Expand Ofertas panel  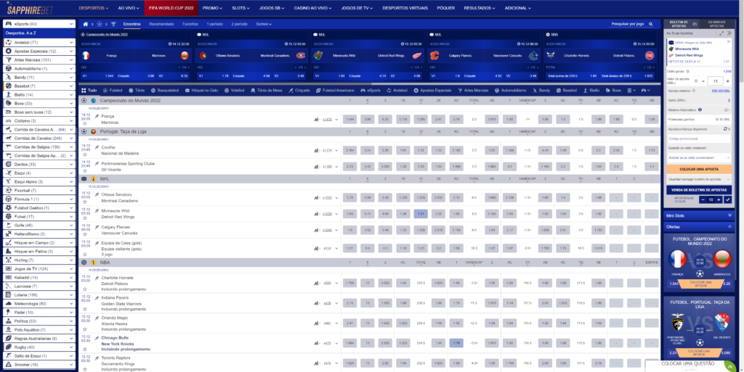click(x=699, y=227)
